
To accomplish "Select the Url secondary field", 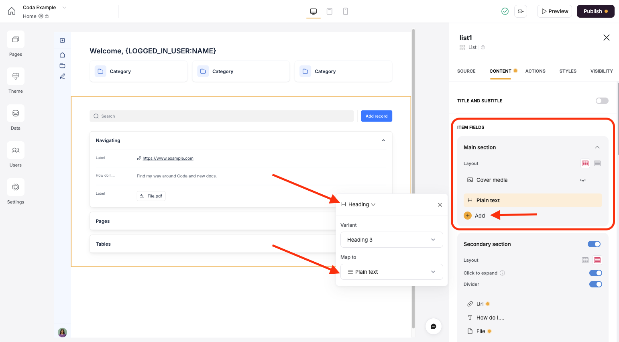I will (479, 304).
